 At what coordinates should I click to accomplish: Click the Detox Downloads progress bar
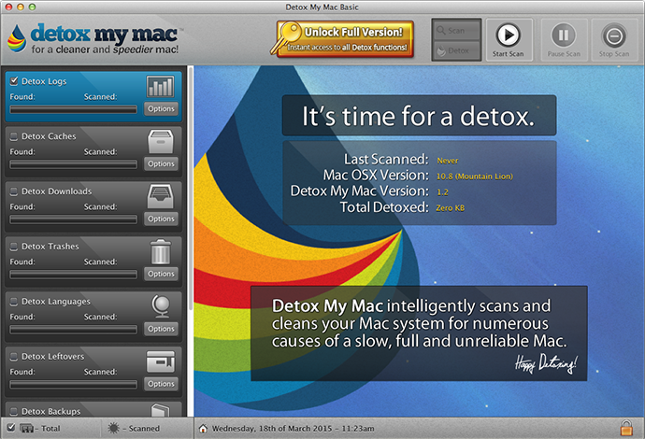[x=73, y=219]
